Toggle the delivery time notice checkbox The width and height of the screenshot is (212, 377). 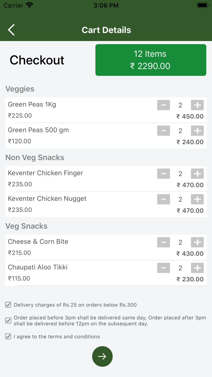8,320
